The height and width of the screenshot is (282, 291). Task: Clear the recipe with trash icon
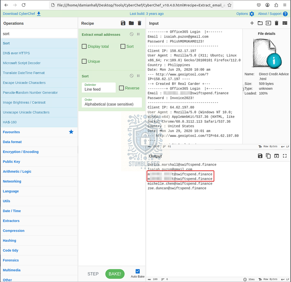click(x=139, y=23)
